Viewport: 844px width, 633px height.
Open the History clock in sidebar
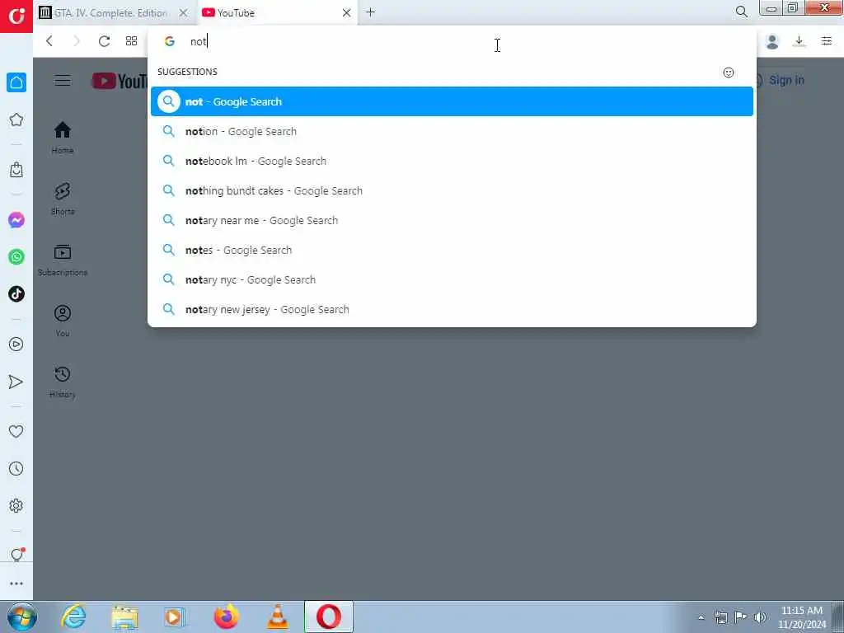coord(16,468)
